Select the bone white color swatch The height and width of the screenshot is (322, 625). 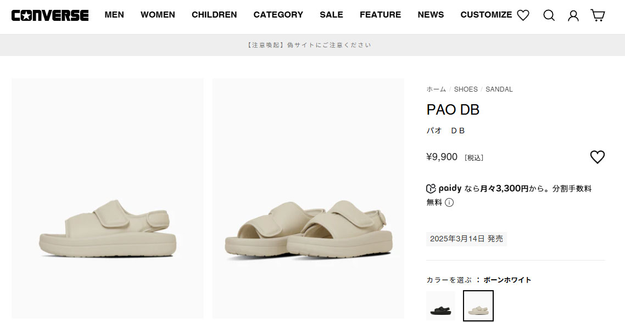(478, 306)
